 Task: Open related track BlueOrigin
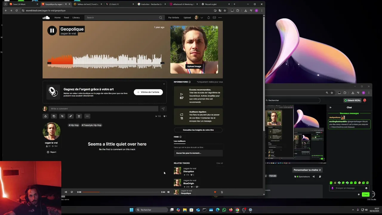click(x=189, y=183)
